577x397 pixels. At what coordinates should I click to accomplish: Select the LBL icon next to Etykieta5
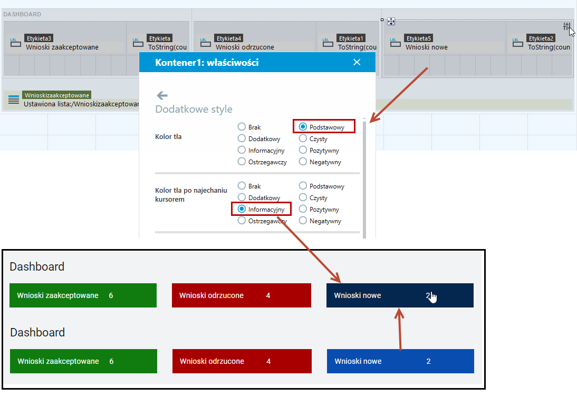point(395,43)
